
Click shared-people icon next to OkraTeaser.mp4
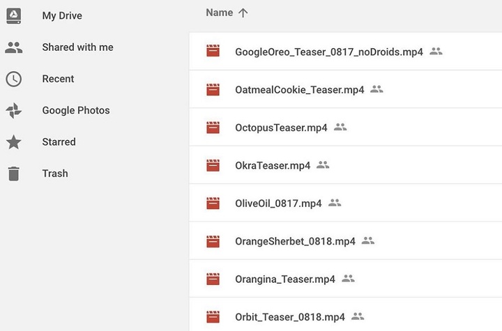click(323, 165)
